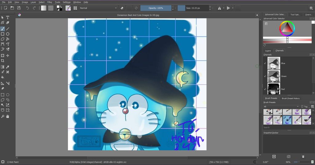The image size is (315, 165).
Task: Select the Transform tool
Action: point(2,56)
